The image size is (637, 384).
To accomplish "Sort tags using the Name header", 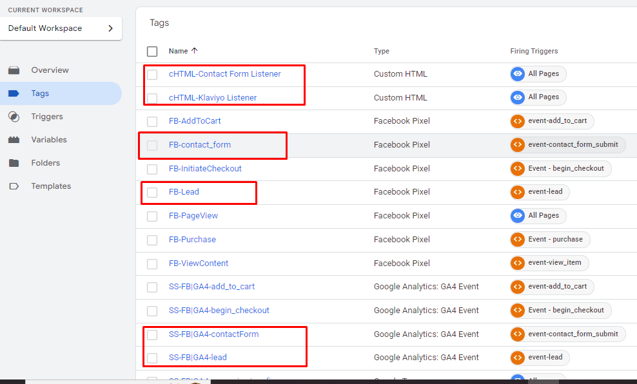I will pos(177,51).
